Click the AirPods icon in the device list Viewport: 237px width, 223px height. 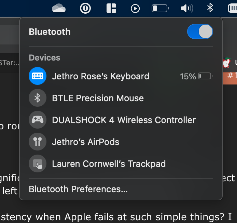38,142
